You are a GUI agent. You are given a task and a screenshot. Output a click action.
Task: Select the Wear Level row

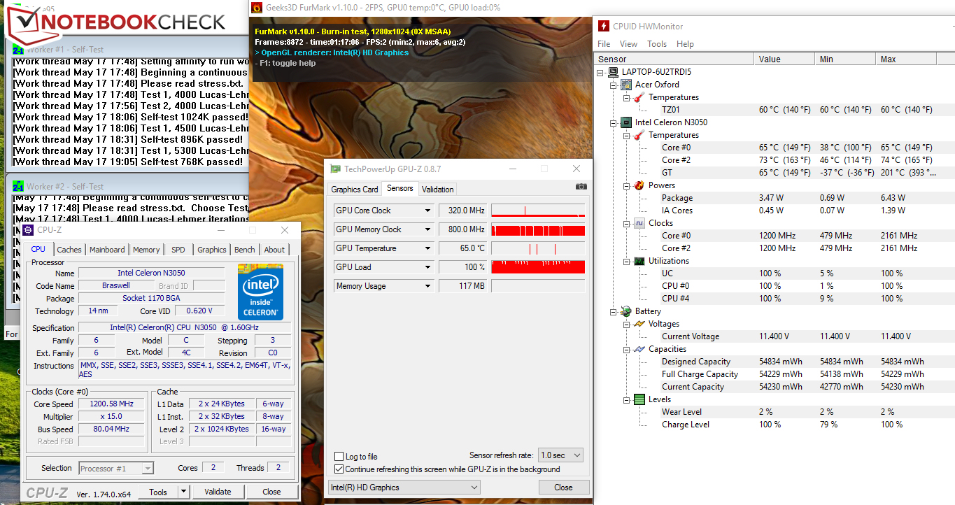775,412
